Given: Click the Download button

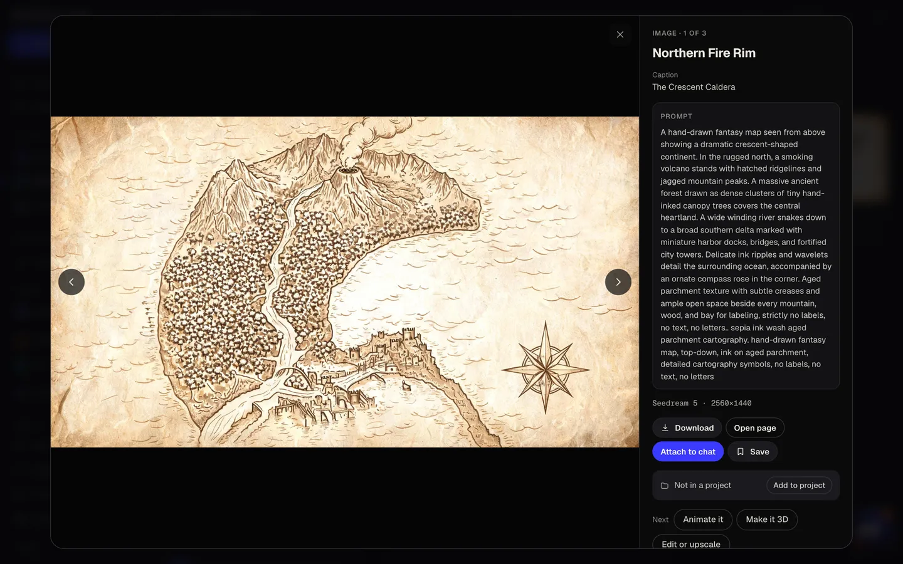Looking at the screenshot, I should coord(687,428).
